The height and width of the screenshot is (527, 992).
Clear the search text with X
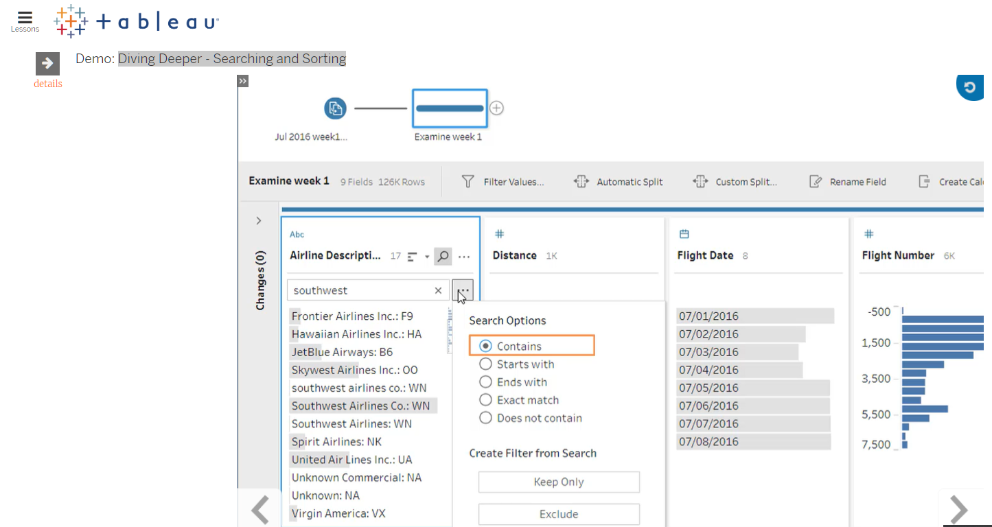click(438, 291)
